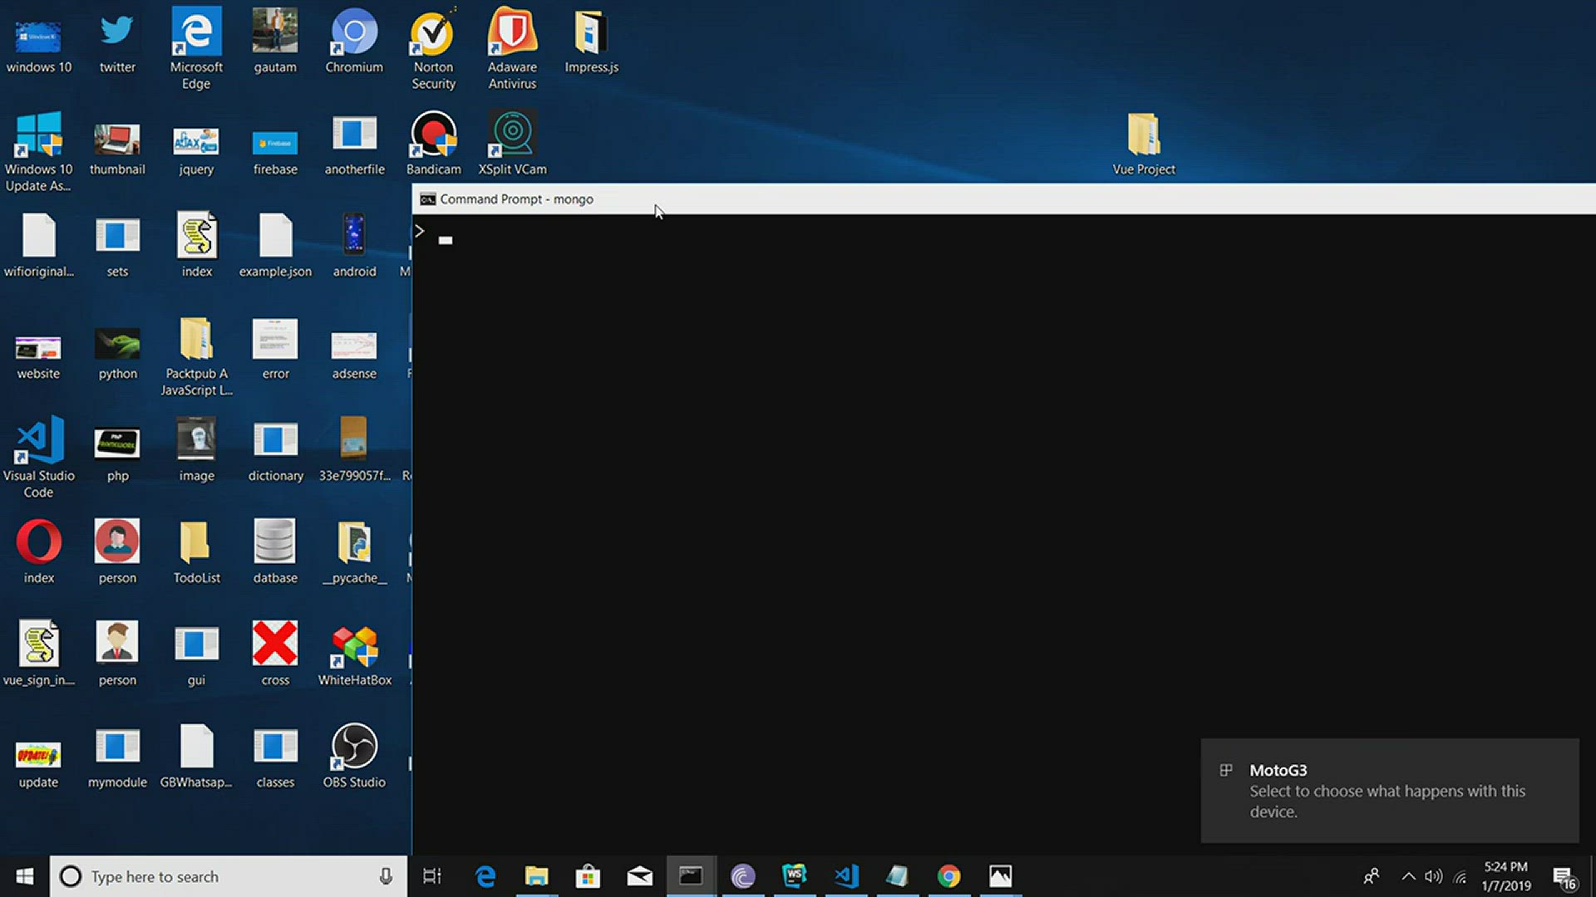
Task: Select the Visual Studio Code desktop icon
Action: click(x=38, y=440)
